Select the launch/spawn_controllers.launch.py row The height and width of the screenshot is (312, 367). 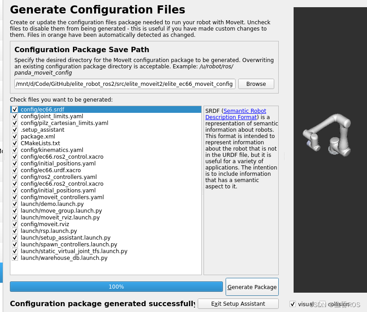106,245
